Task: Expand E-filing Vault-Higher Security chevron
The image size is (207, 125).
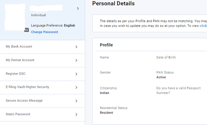Action: click(76, 87)
